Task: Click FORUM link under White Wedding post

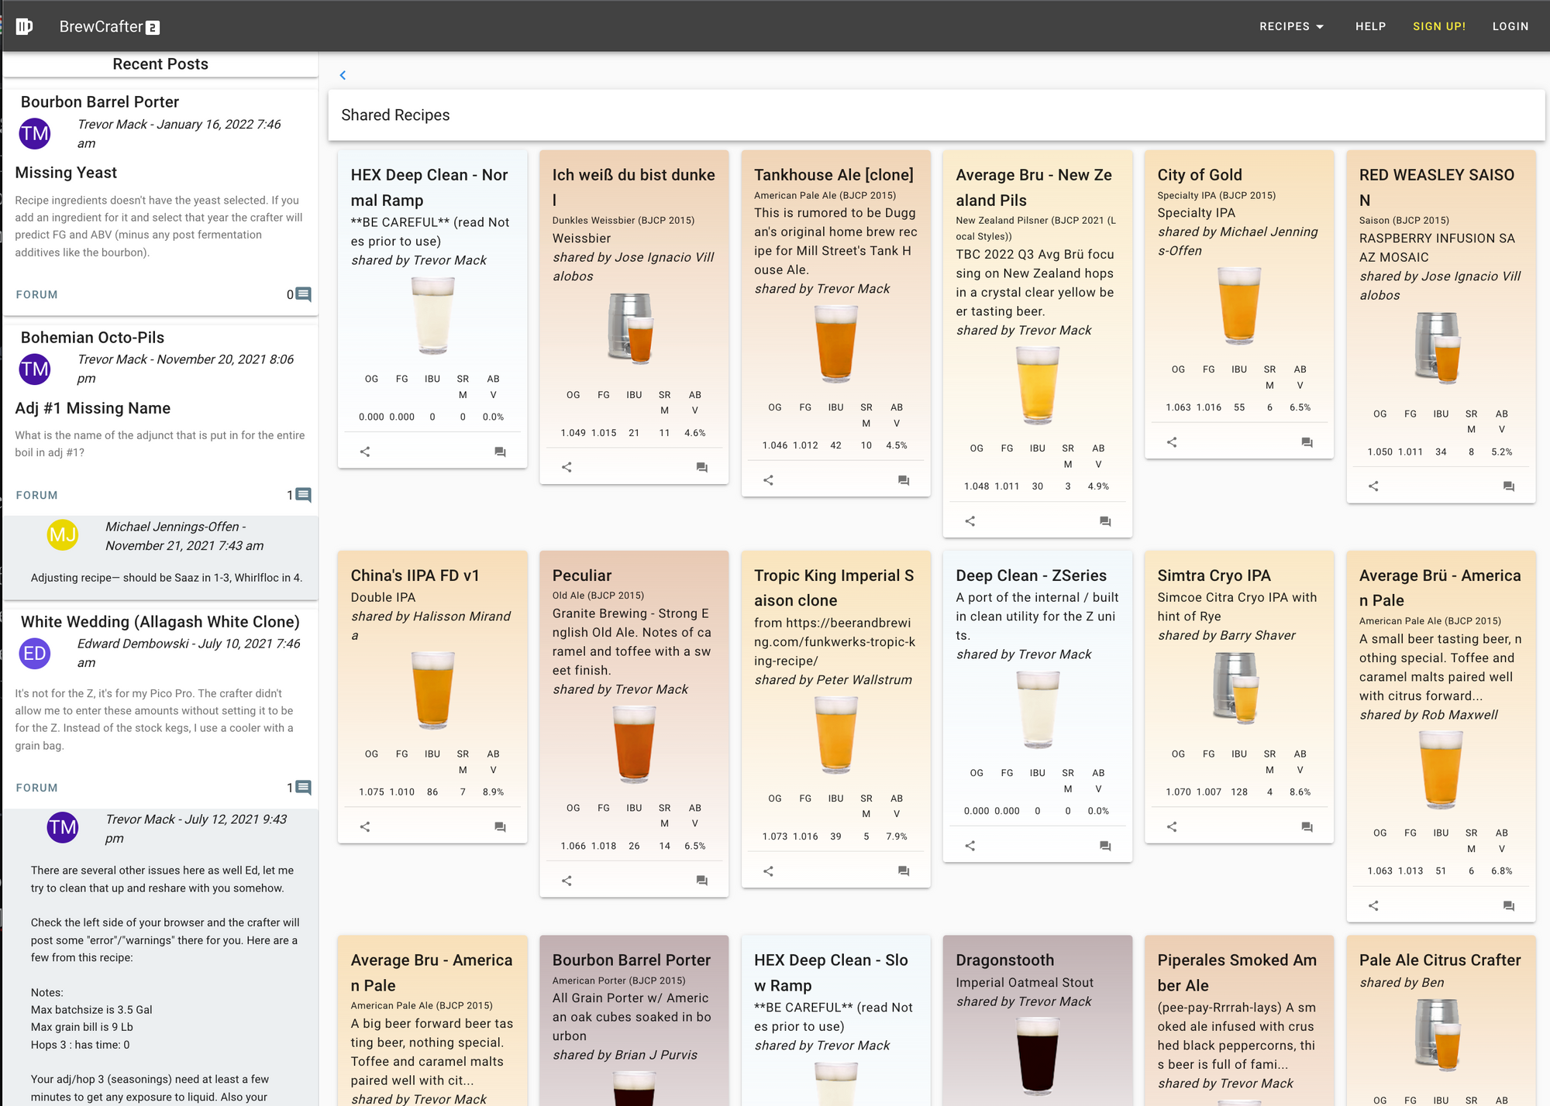Action: pyautogui.click(x=36, y=788)
